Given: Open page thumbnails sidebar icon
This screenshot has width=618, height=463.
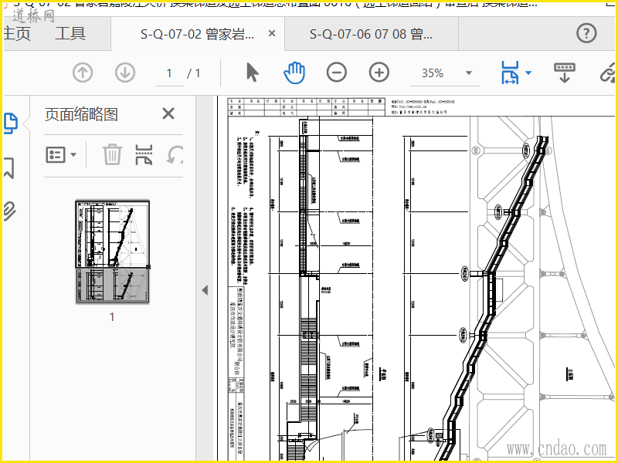Looking at the screenshot, I should 11,123.
